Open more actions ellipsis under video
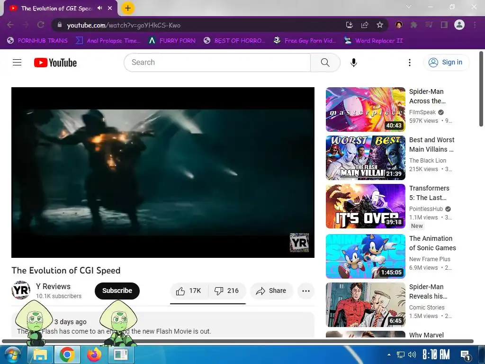Screen dimensions: 485x364 (x=305, y=291)
